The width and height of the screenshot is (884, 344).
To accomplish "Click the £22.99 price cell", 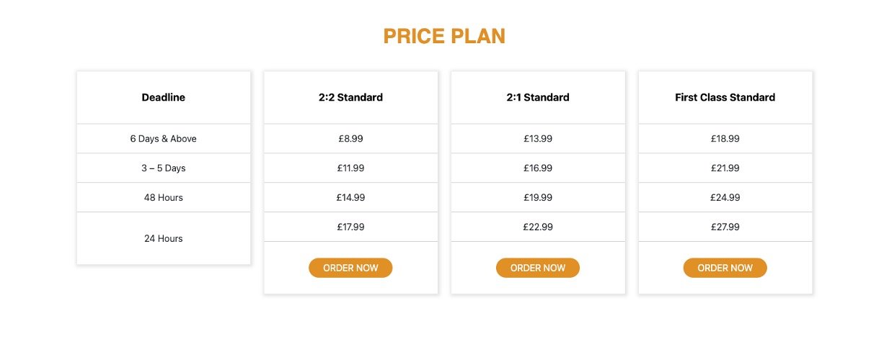I will (538, 227).
